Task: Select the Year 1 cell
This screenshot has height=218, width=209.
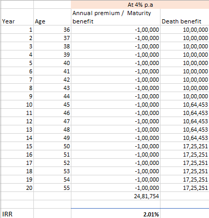Action: (x=17, y=30)
